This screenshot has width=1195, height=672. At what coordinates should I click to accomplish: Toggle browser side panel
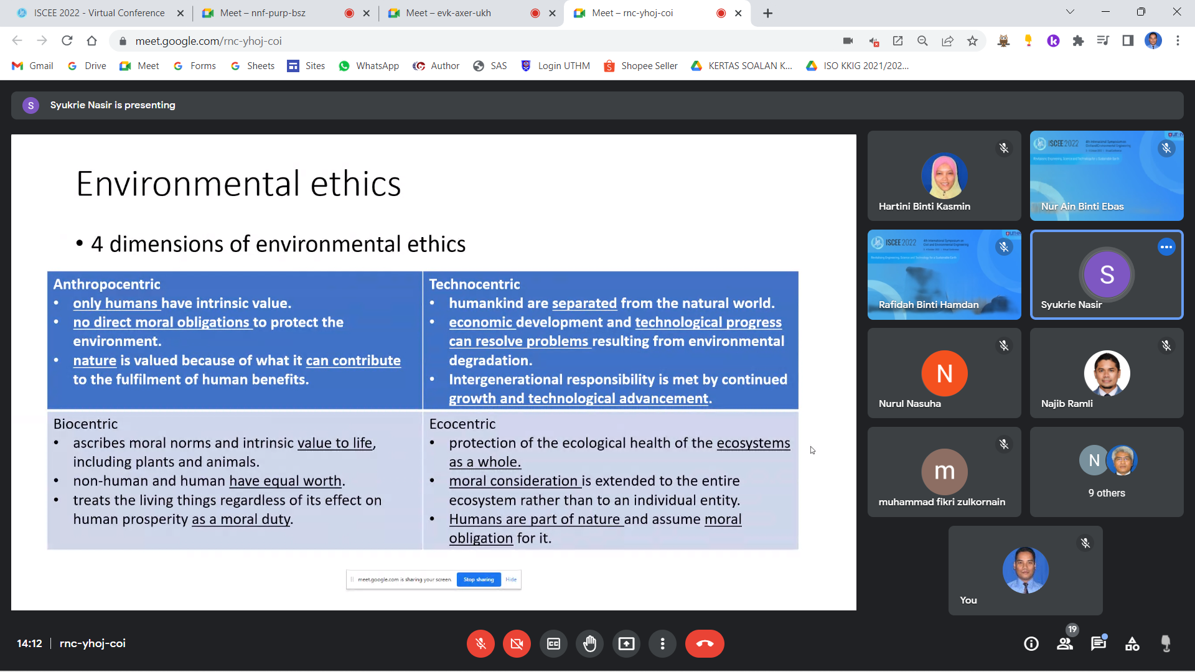point(1128,40)
